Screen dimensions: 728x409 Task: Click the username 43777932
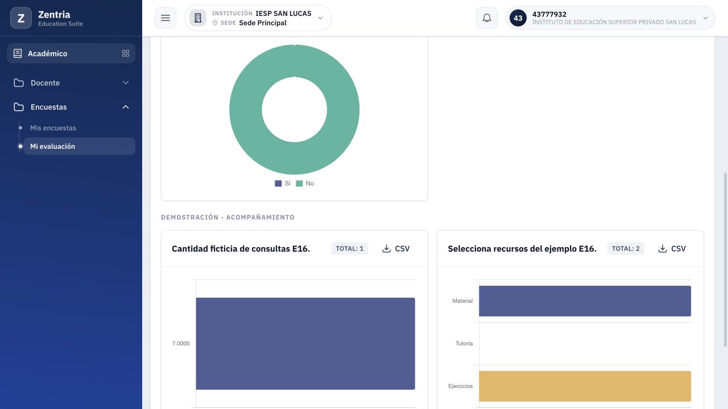click(x=549, y=14)
